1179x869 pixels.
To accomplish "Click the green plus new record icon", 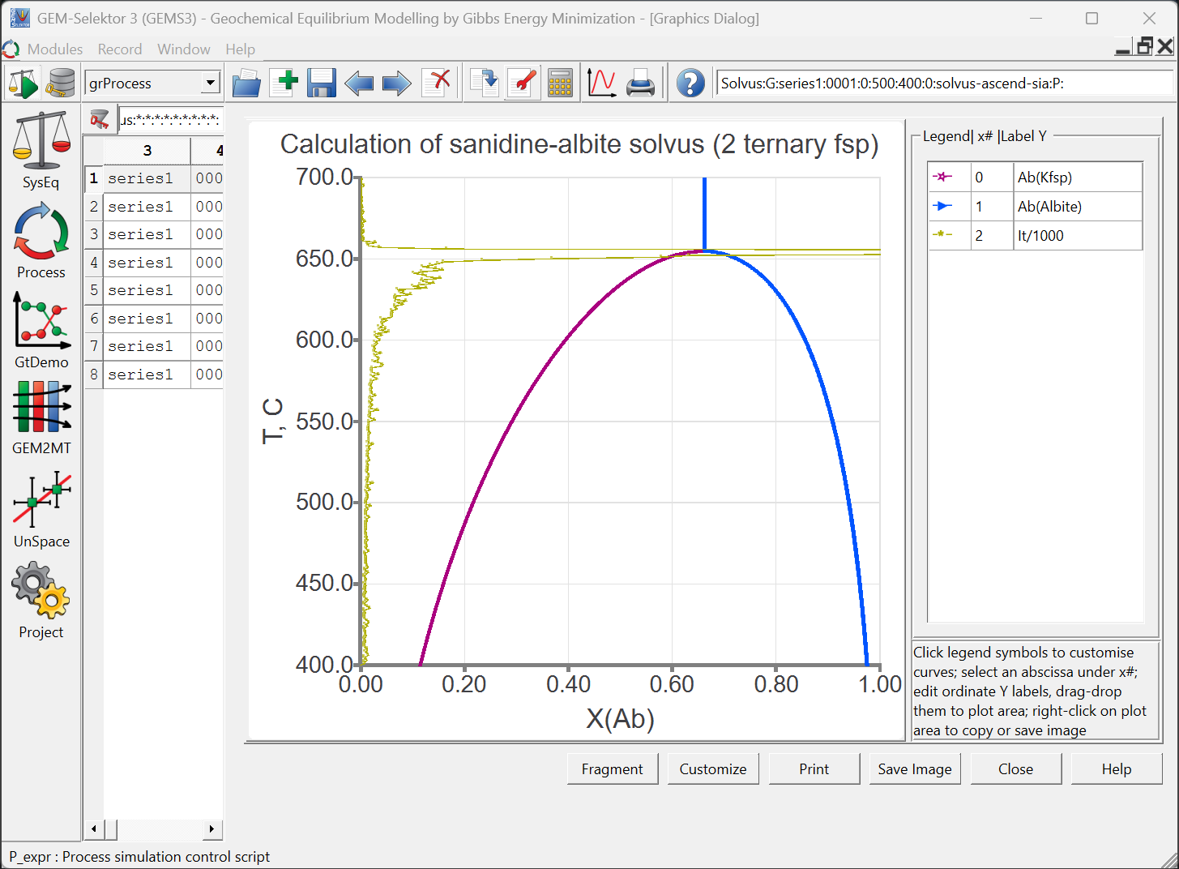I will [x=284, y=83].
